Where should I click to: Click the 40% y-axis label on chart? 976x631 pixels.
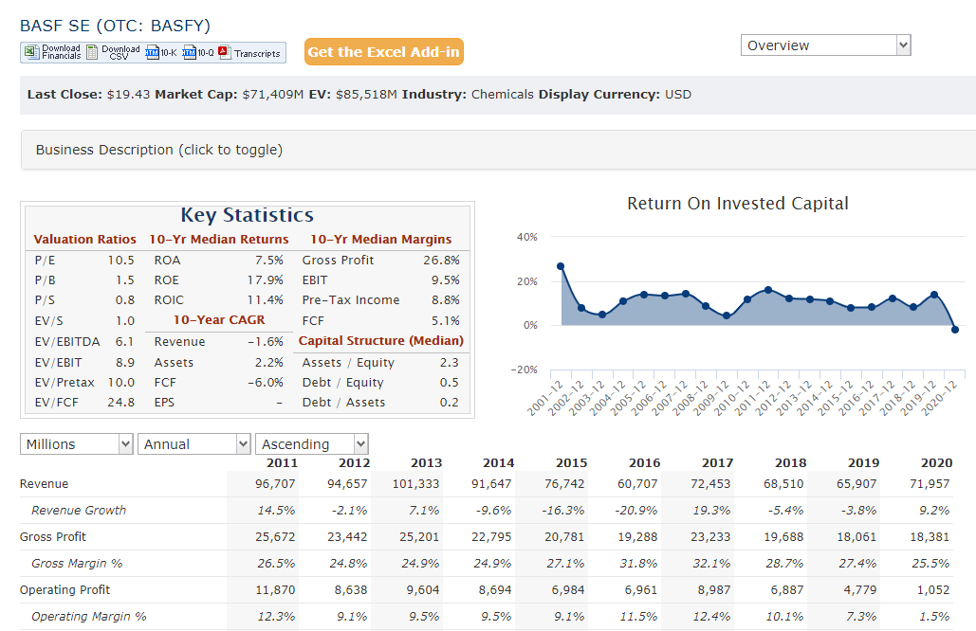click(x=526, y=237)
